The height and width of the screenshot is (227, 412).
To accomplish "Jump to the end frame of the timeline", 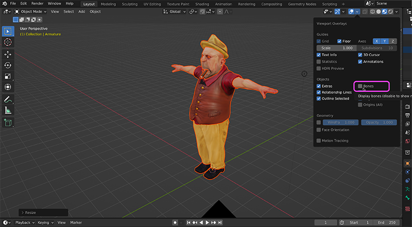I will (x=220, y=222).
